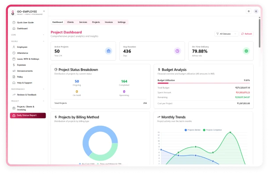Click the Budget Utilization progress bar
Viewport: 269px width, 174px height.
tap(204, 83)
